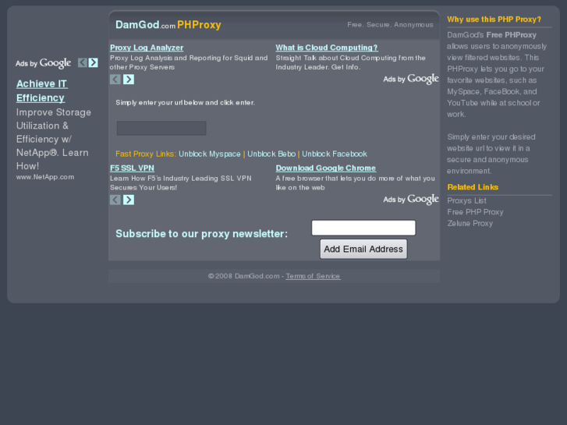Open the Proxy Log Analyzer ad link
This screenshot has height=425, width=567.
pyautogui.click(x=147, y=48)
